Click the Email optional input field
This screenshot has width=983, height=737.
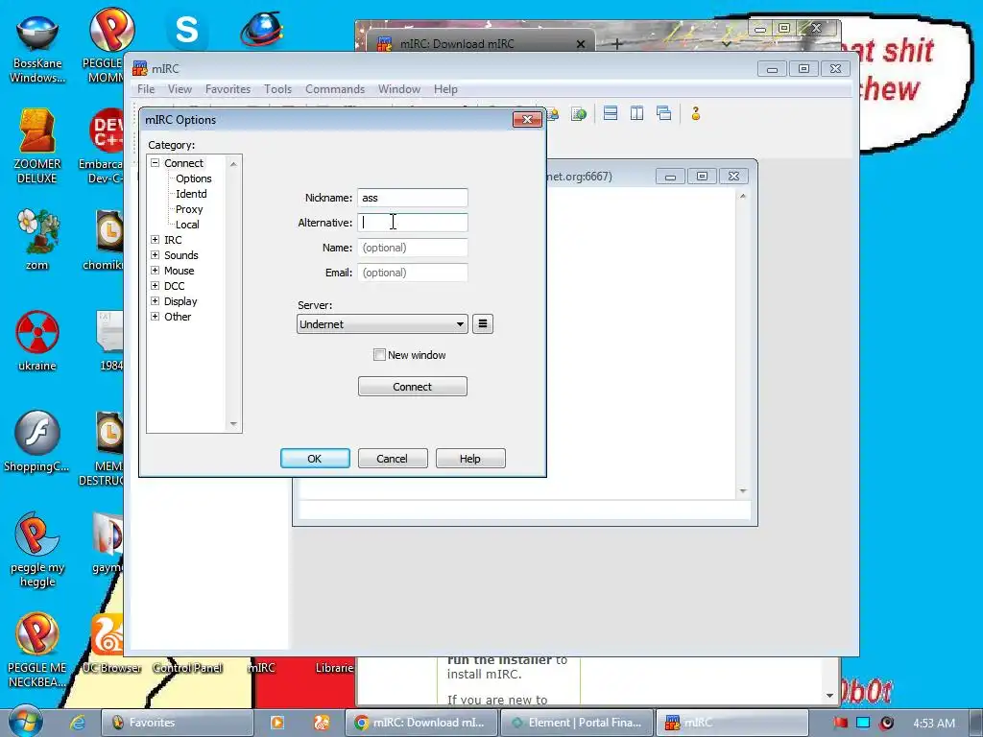(413, 273)
